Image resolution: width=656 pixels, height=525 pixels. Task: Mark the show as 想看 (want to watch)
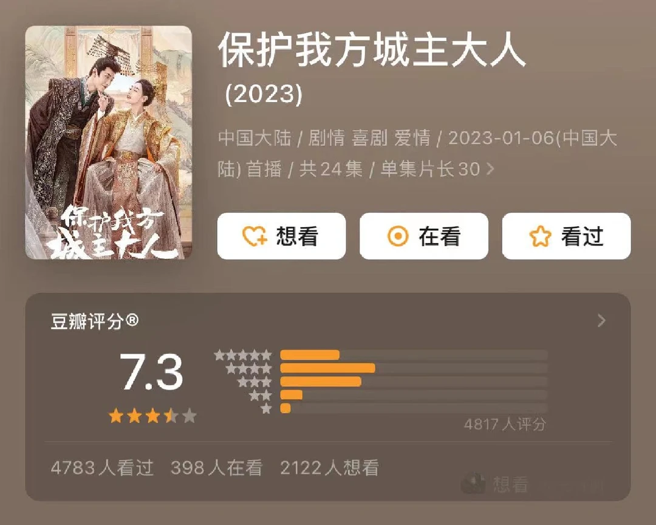pos(281,236)
